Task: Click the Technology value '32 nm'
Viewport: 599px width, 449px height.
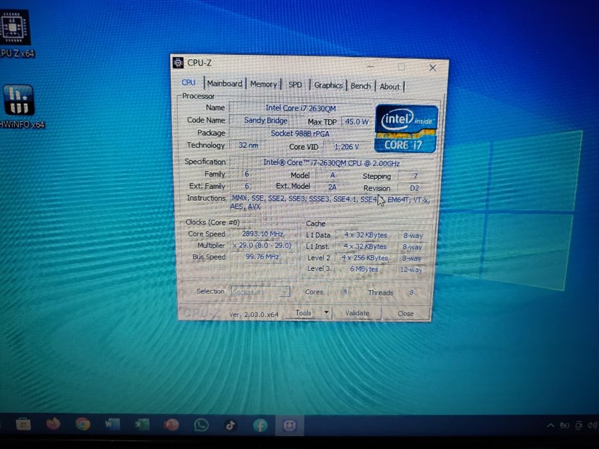Action: pos(248,145)
